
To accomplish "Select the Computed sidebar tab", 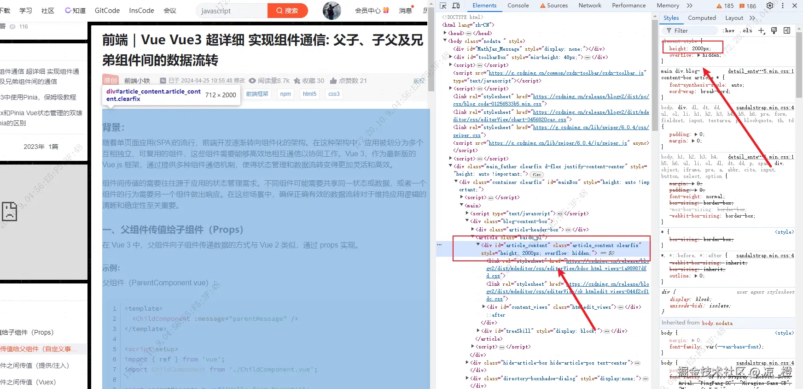I will 702,18.
